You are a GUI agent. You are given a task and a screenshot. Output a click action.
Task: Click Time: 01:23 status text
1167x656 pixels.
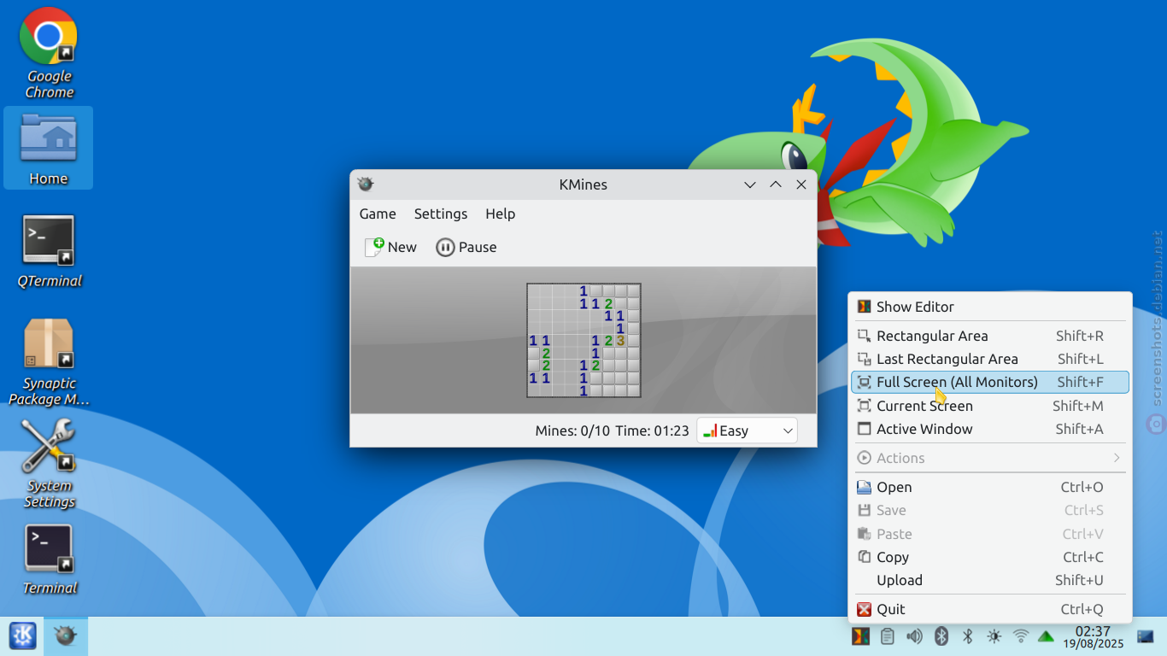tap(652, 430)
